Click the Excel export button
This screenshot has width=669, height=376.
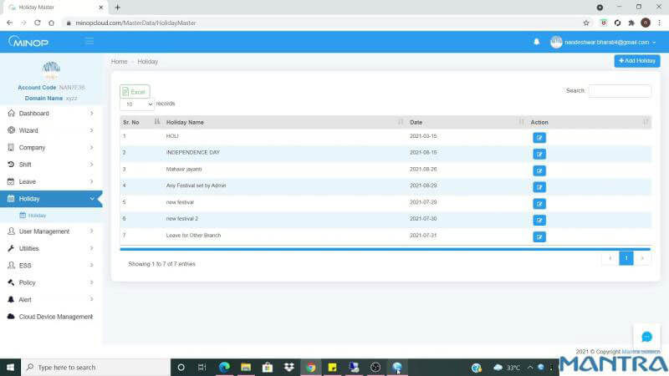click(135, 91)
